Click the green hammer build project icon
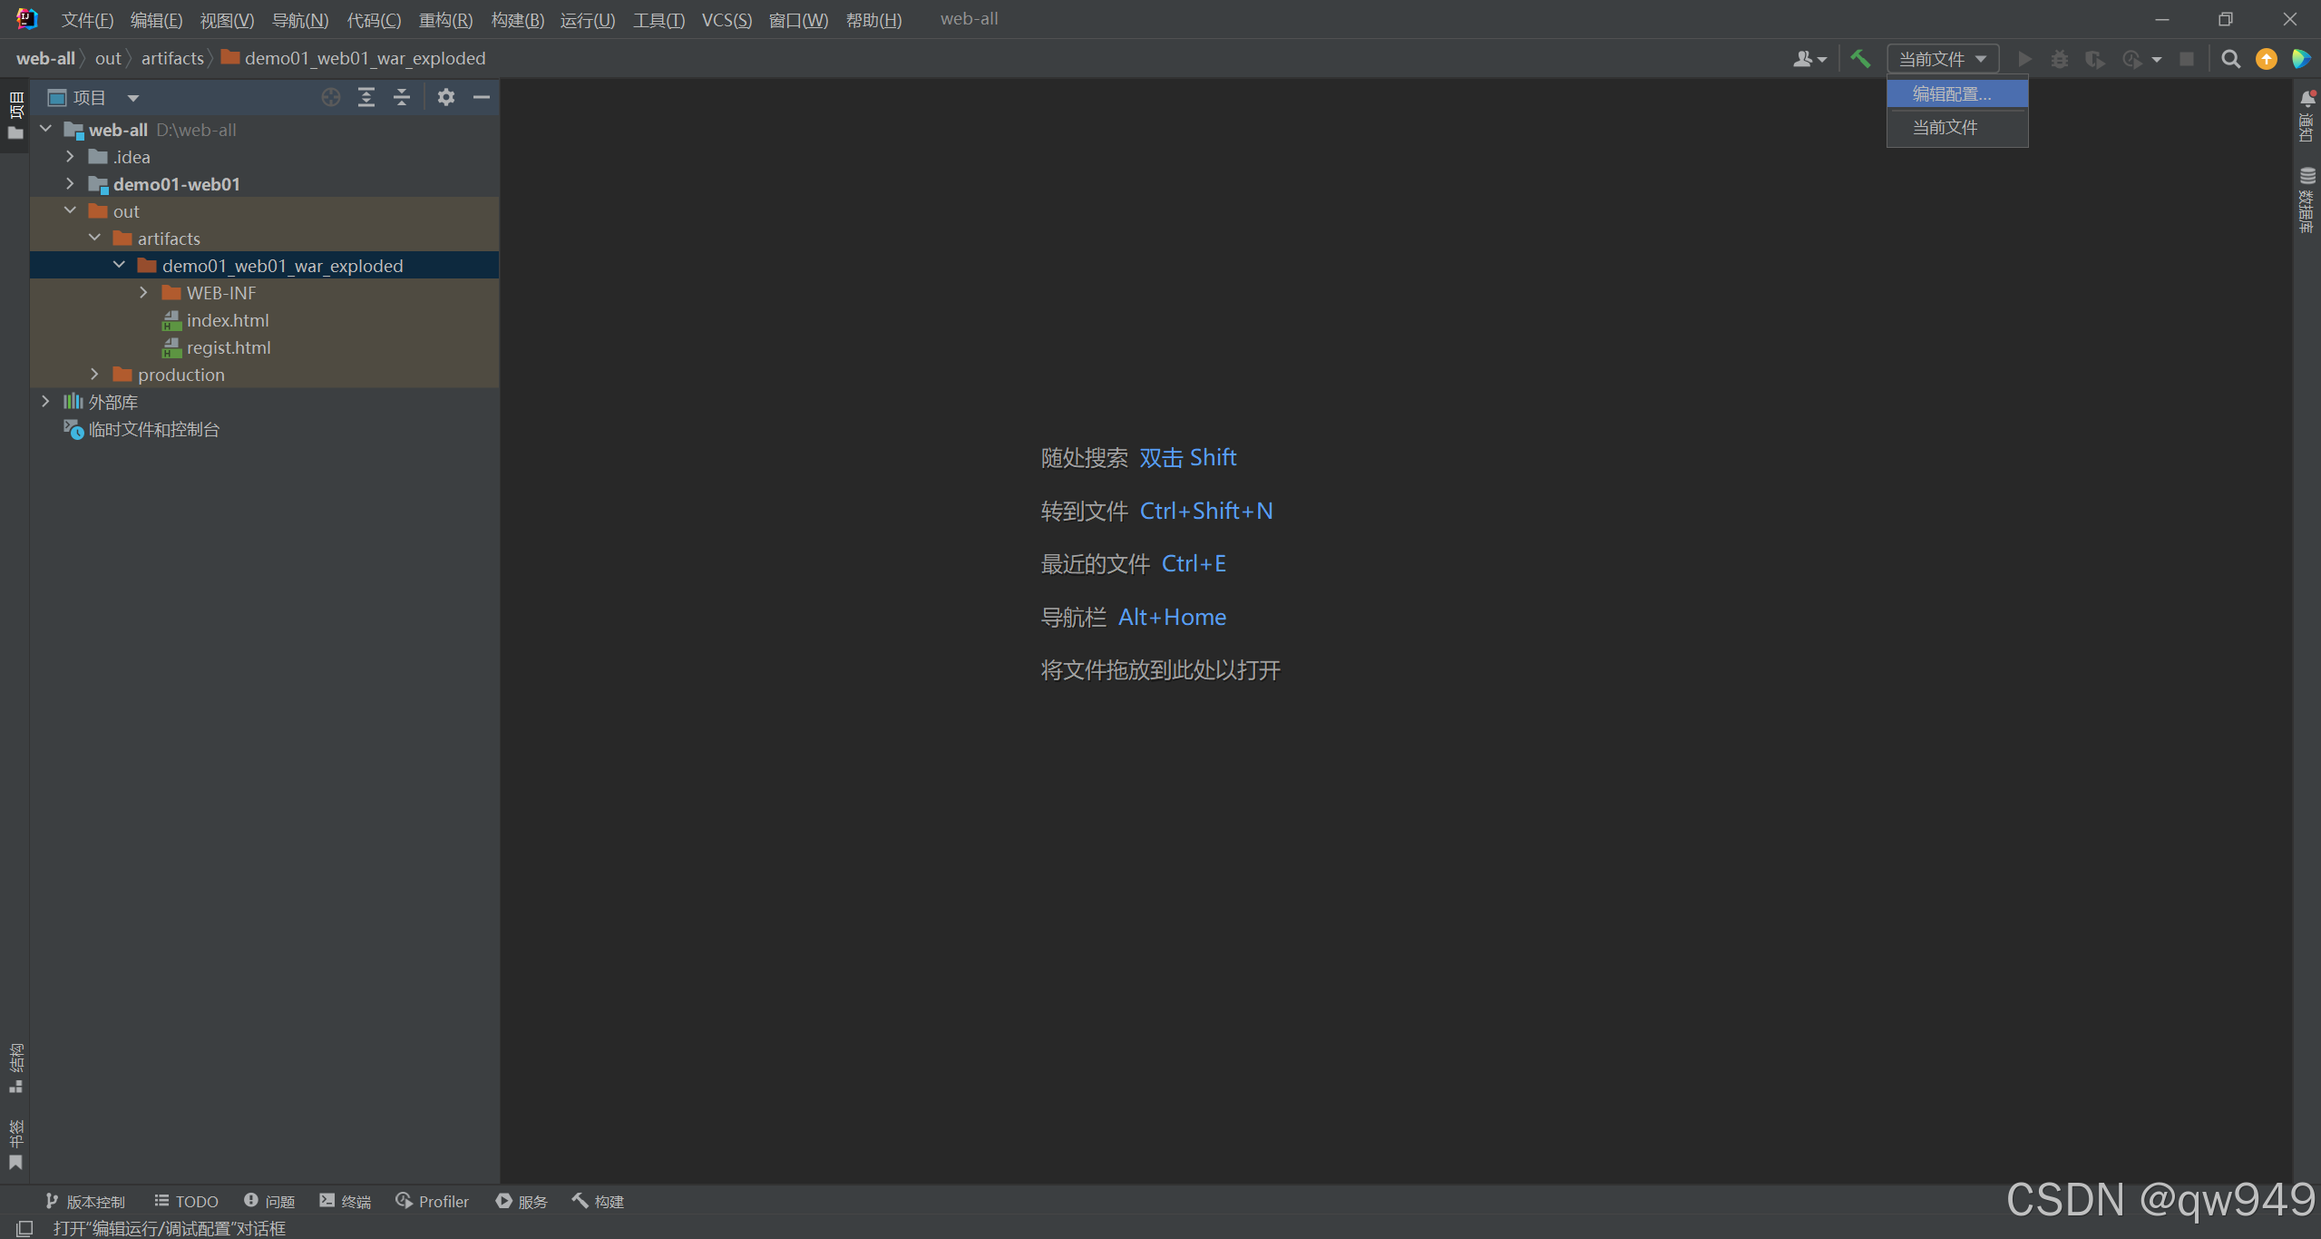The height and width of the screenshot is (1239, 2321). coord(1859,59)
